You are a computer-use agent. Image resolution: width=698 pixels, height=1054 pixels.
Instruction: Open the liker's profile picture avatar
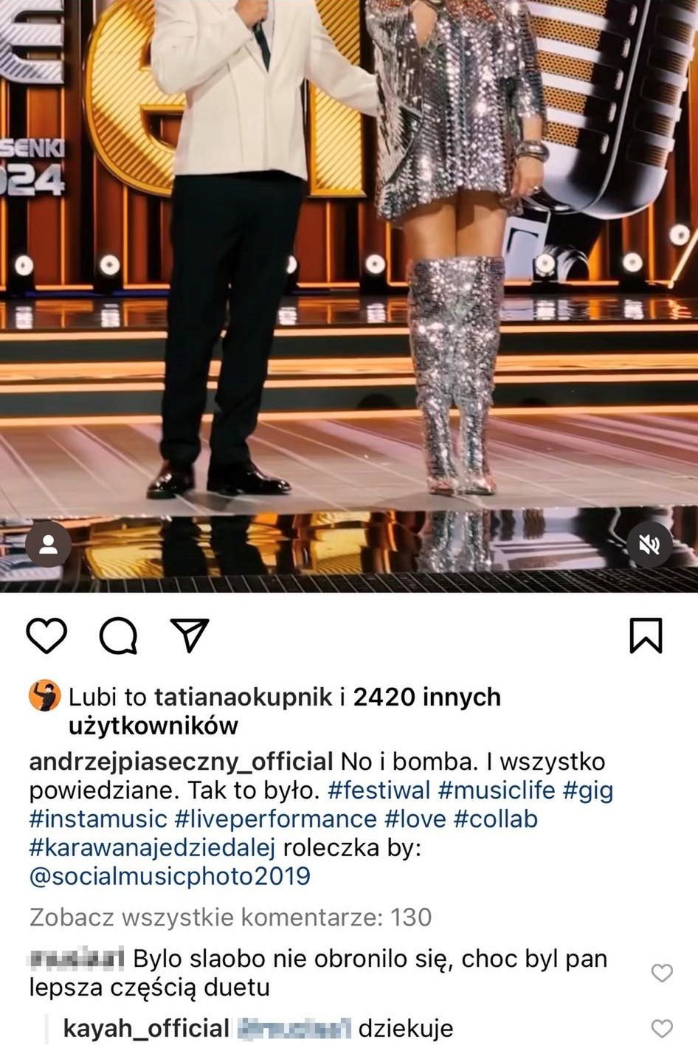point(44,696)
